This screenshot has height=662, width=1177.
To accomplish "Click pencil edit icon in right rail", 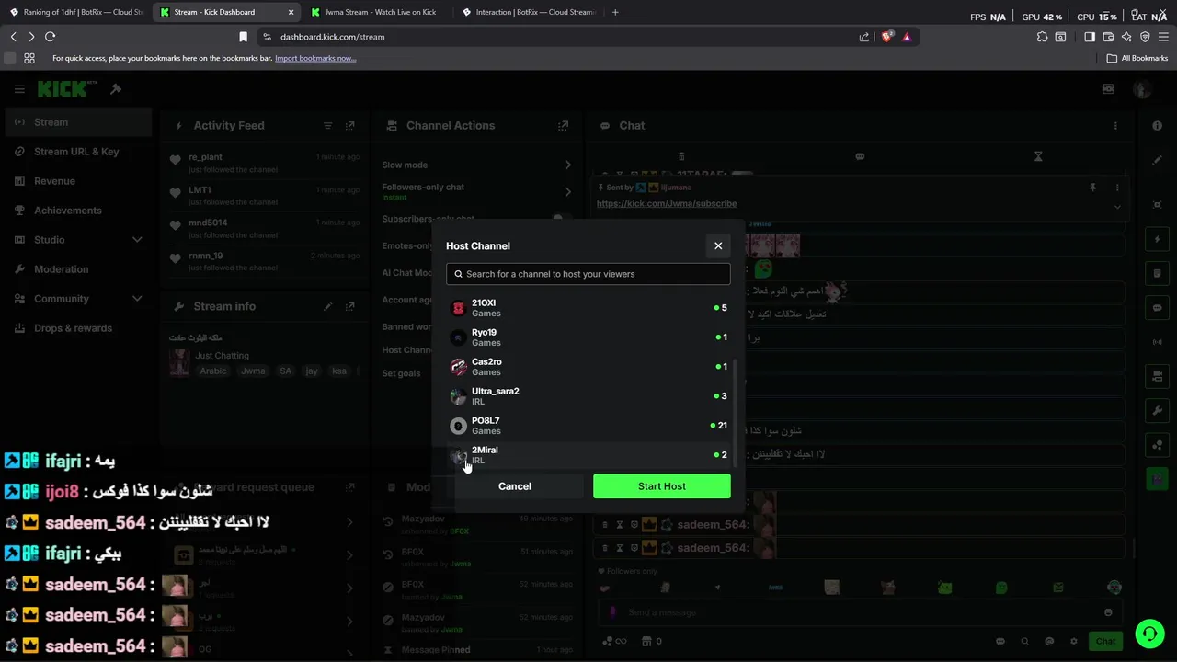I will 1157,160.
